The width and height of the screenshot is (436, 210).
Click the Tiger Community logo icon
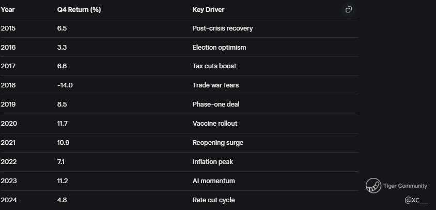pos(373,186)
